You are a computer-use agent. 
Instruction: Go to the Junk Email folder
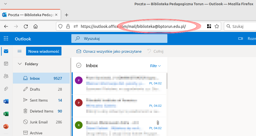coord(38,122)
